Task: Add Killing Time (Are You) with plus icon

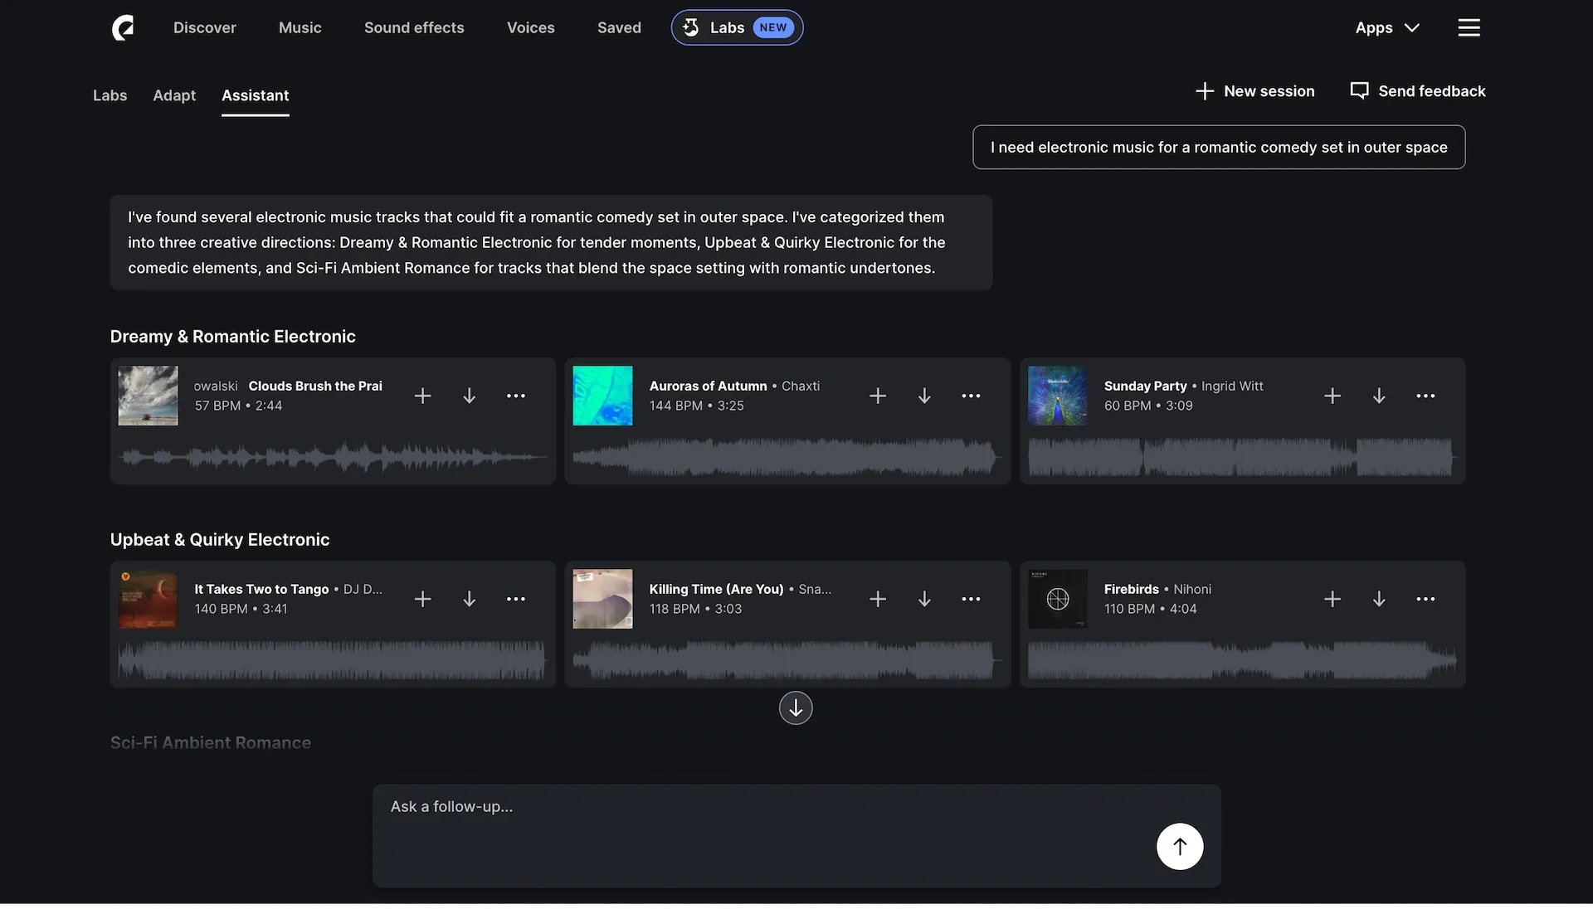Action: coord(878,600)
